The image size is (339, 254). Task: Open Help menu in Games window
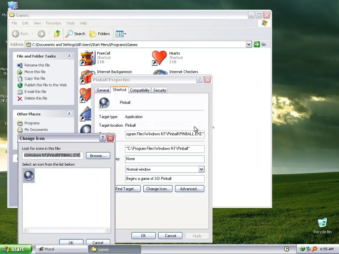83,23
